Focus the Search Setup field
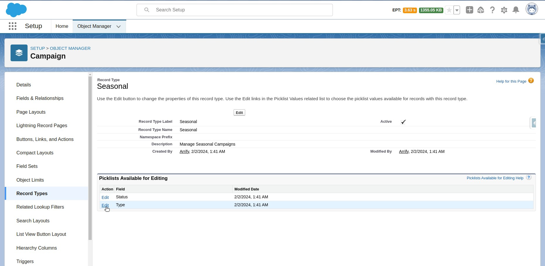This screenshot has height=266, width=545. point(235,10)
